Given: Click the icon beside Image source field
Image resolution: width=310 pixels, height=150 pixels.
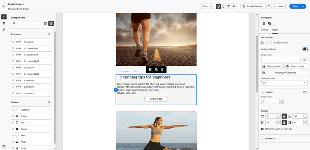Looking at the screenshot, I should pyautogui.click(x=305, y=59).
